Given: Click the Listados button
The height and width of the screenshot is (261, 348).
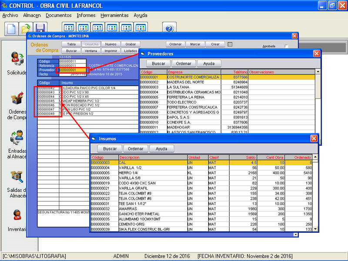Looking at the screenshot, I should click(x=130, y=51).
